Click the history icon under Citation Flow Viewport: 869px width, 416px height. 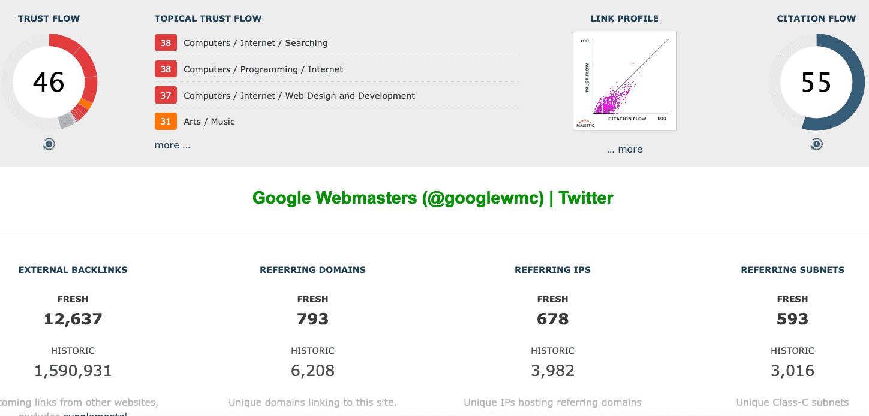pyautogui.click(x=816, y=144)
